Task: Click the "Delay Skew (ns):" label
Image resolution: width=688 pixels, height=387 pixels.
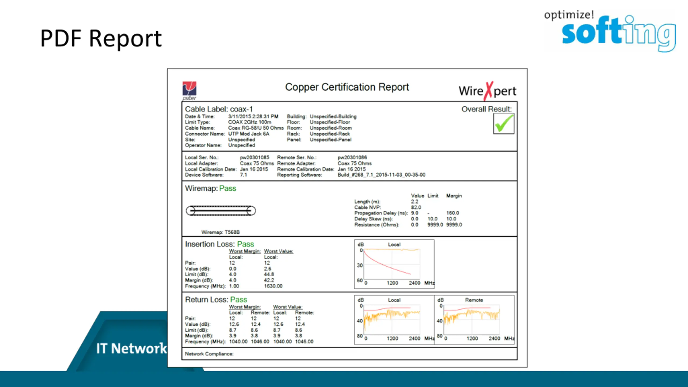Action: [373, 219]
